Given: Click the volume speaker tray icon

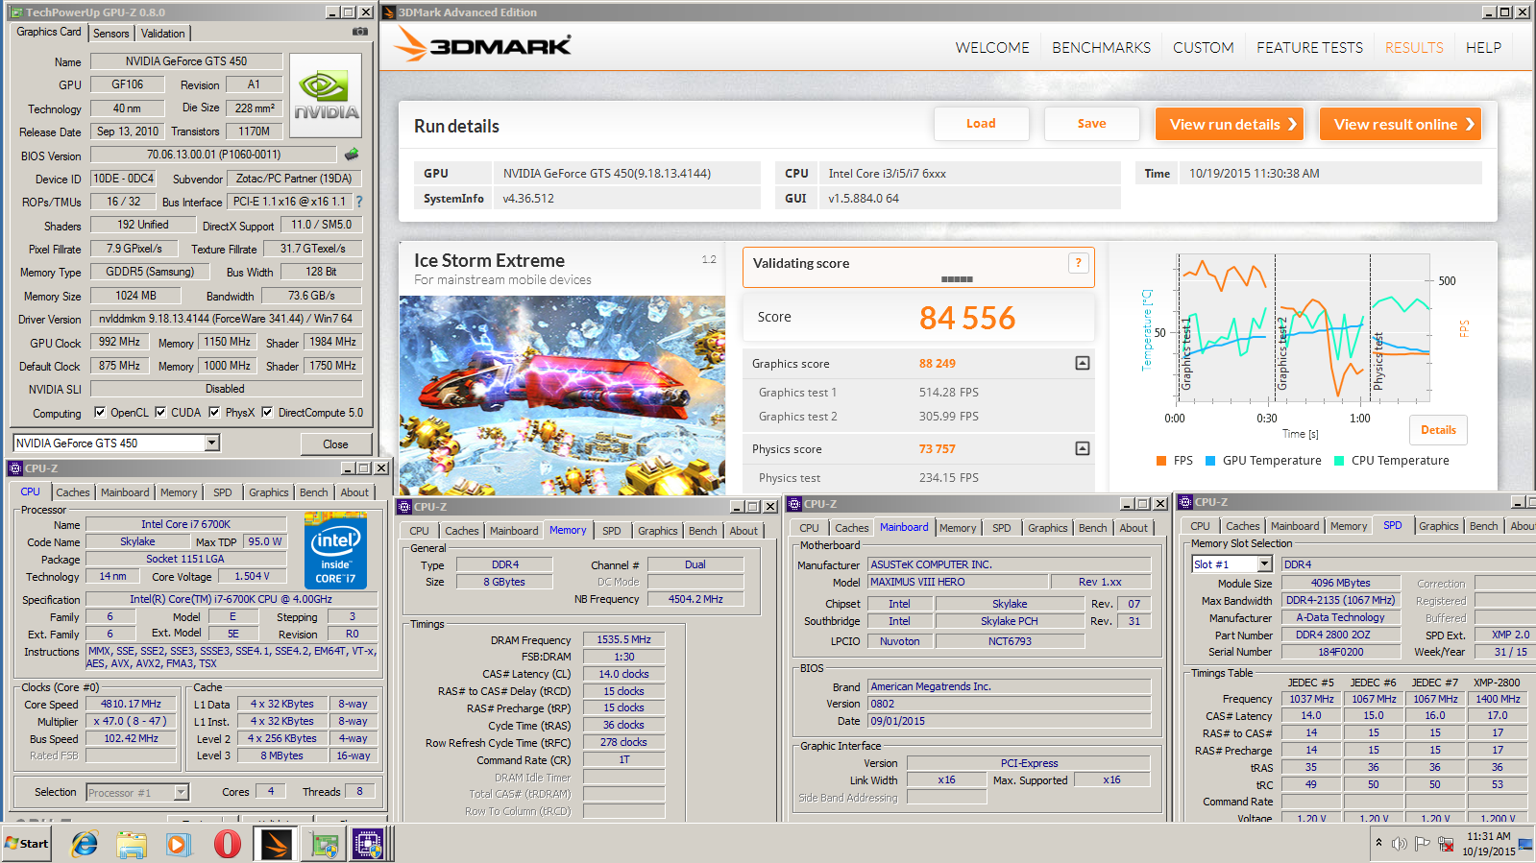Looking at the screenshot, I should [1399, 844].
